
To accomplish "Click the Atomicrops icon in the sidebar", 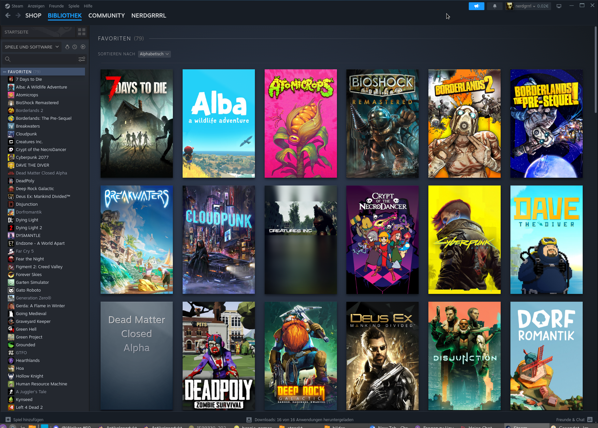I will pos(11,95).
